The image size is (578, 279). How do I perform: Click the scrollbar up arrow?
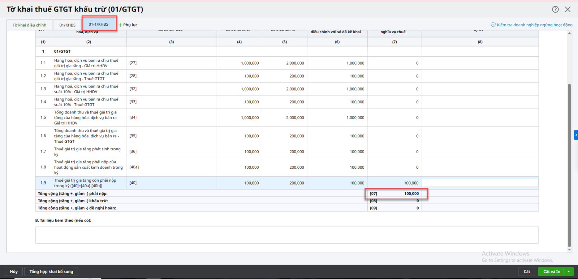coord(569,33)
